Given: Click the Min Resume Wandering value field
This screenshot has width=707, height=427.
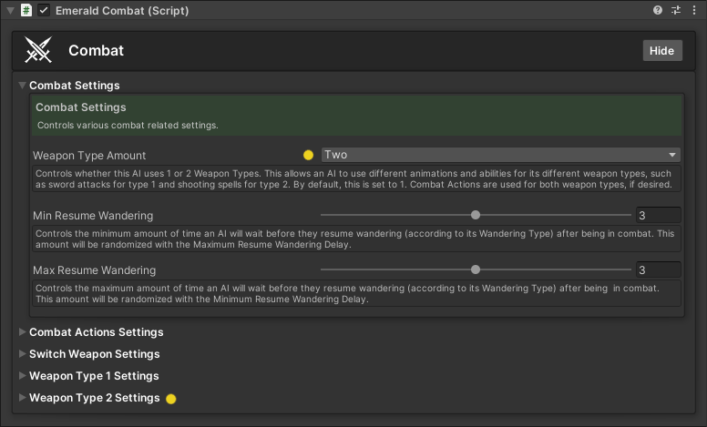Looking at the screenshot, I should 659,216.
